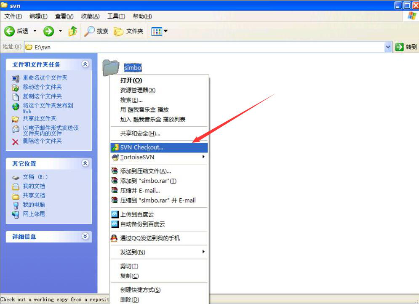Image resolution: width=419 pixels, height=304 pixels.
Task: Click the copy folder task icon
Action: [x=16, y=97]
